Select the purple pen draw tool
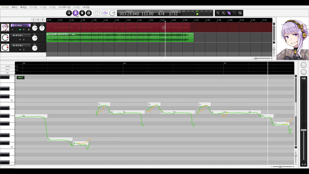This screenshot has height=174, width=309. coord(229,13)
